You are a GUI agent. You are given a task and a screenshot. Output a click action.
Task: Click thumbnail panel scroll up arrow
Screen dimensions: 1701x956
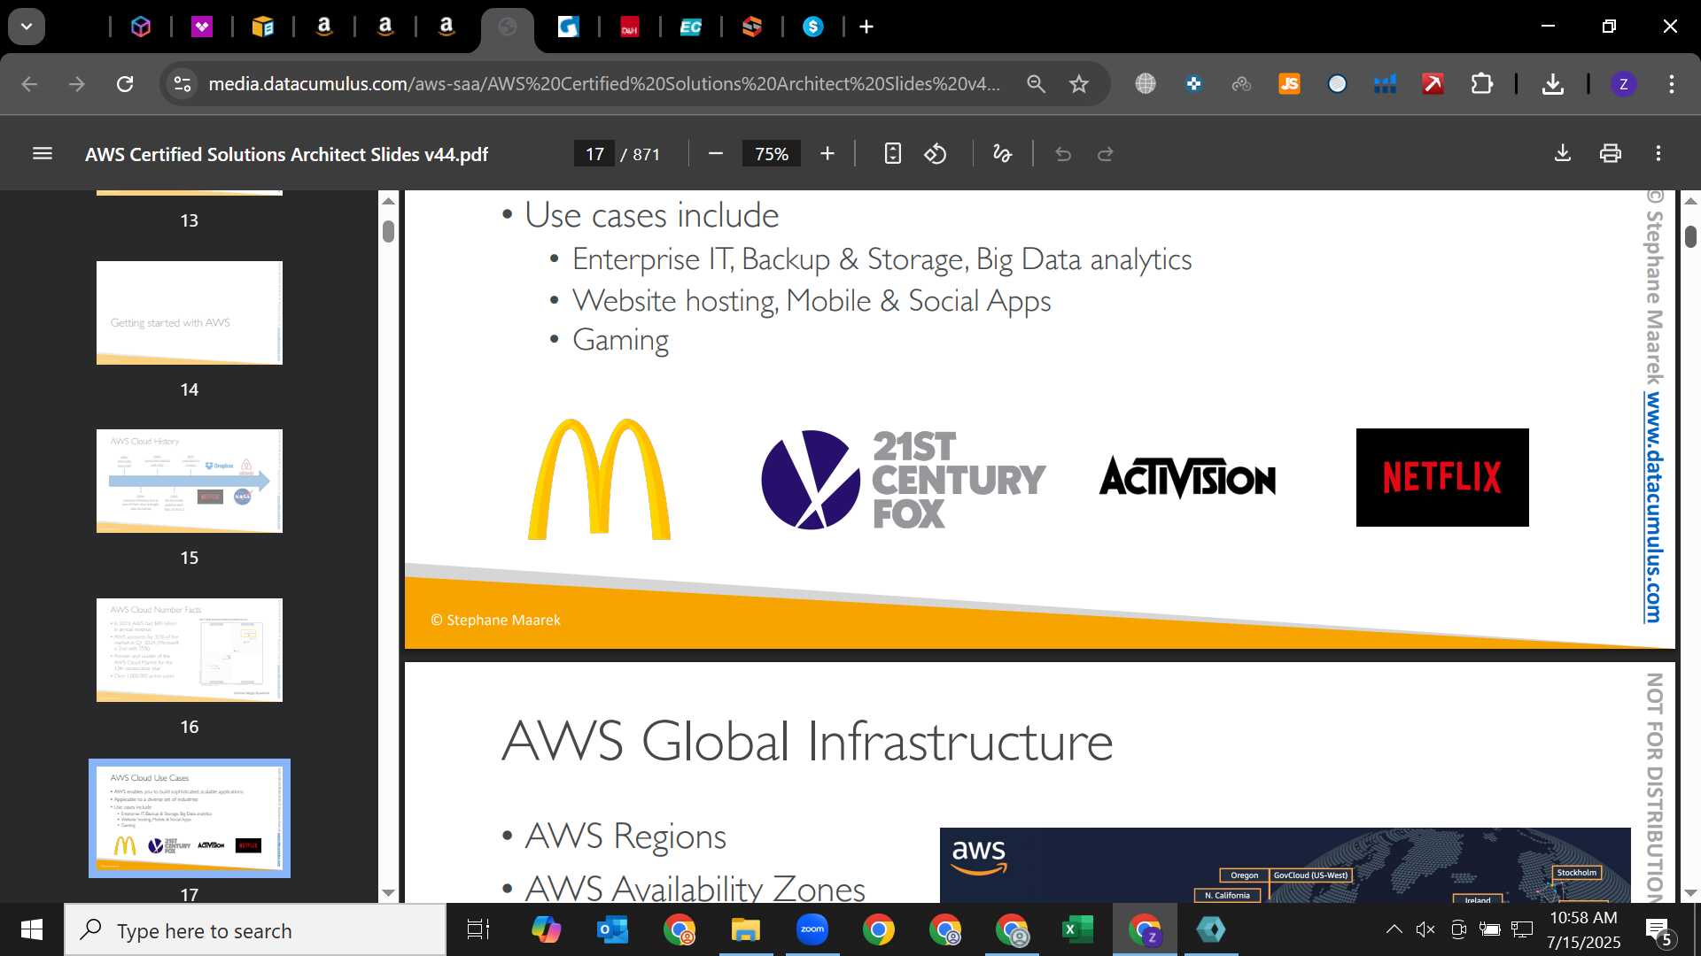point(388,201)
